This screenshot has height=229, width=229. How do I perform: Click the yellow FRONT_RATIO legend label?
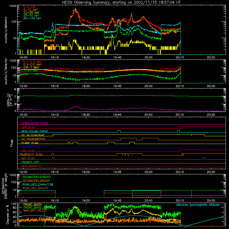(x=33, y=205)
